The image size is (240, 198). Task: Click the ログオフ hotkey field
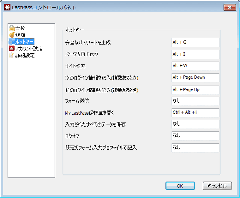[195, 136]
